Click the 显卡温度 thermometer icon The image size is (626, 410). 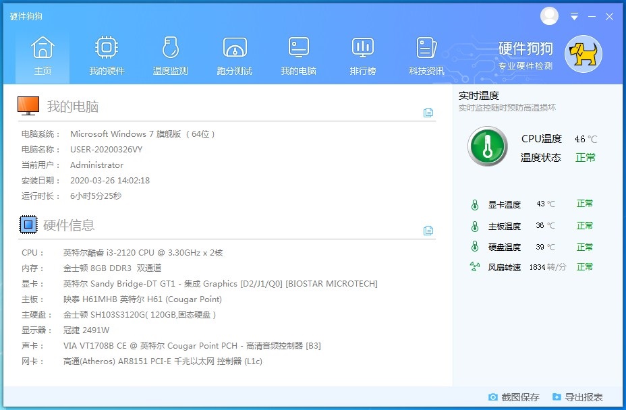475,204
